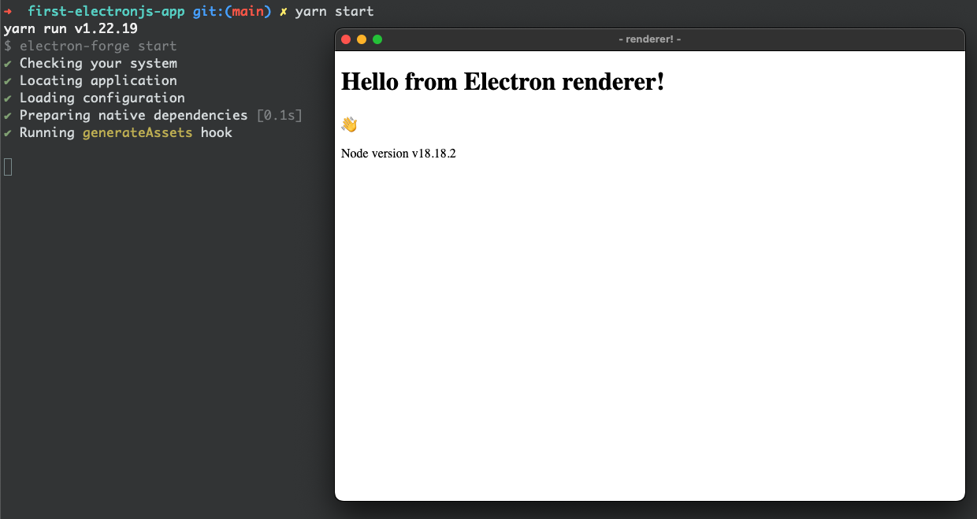Click the 'Node version v18.18.2' text
Screen dimensions: 977x519
tap(399, 154)
